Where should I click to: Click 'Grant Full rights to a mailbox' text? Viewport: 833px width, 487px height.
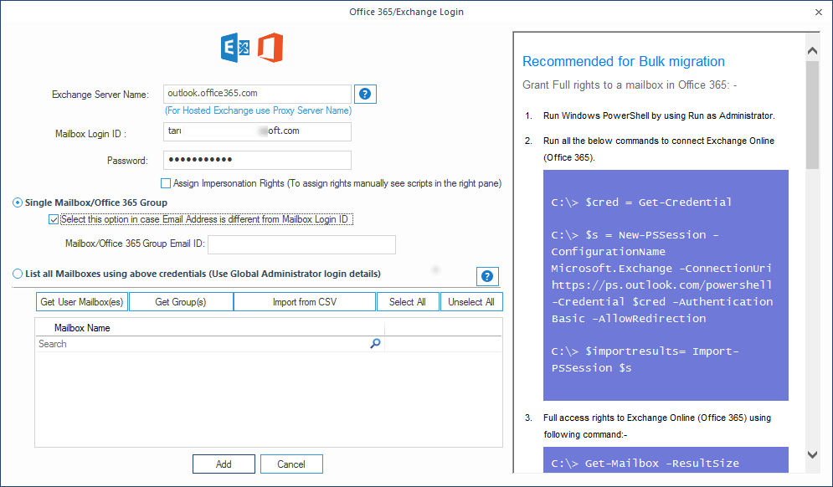click(630, 85)
